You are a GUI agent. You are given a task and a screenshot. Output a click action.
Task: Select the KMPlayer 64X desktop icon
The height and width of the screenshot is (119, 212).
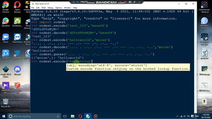6,88
